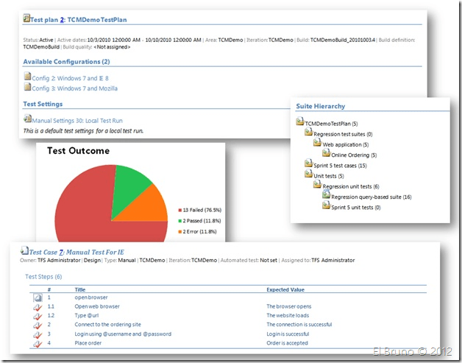Click the test plan icon beside the title

[27, 16]
